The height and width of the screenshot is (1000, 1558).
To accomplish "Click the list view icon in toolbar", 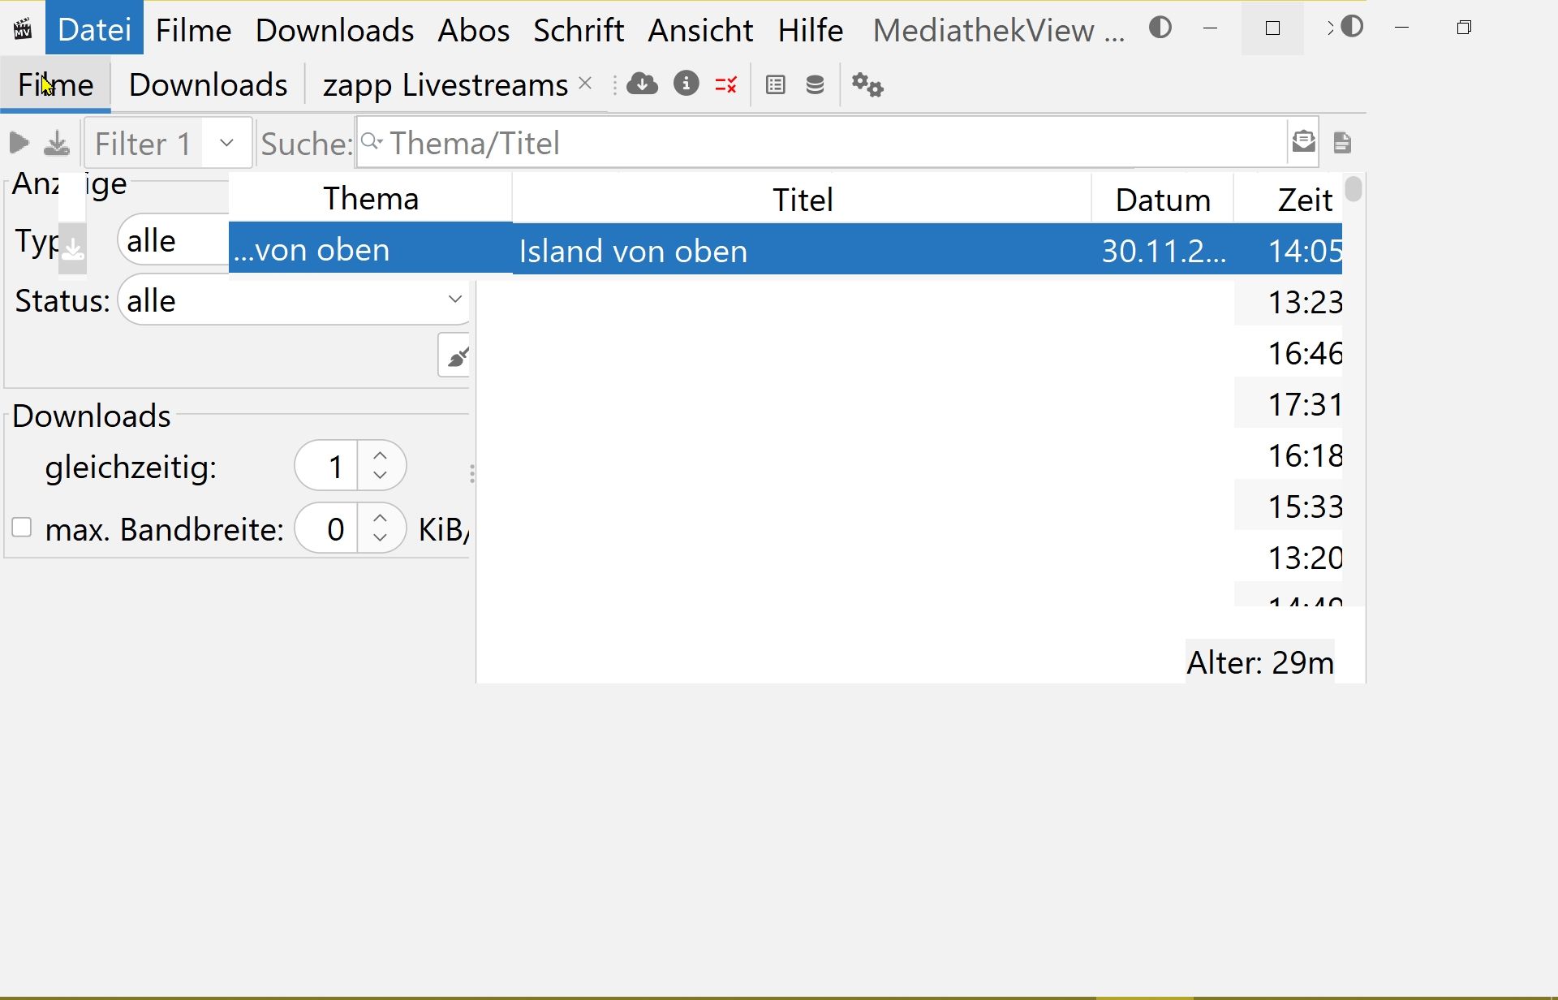I will (775, 84).
